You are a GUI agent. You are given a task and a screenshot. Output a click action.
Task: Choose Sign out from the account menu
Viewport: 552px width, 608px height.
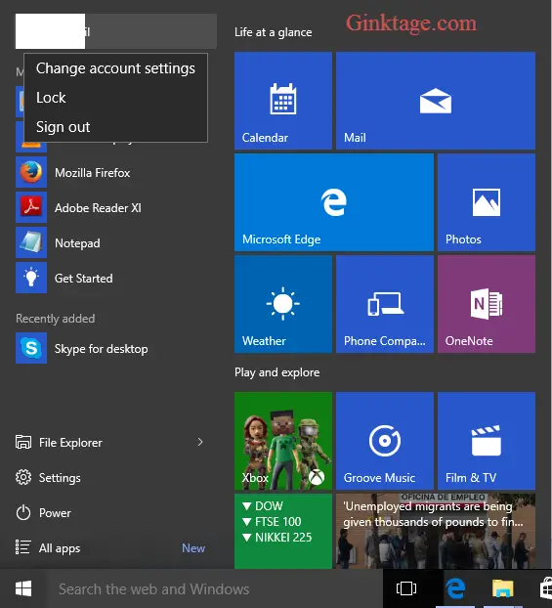click(115, 127)
